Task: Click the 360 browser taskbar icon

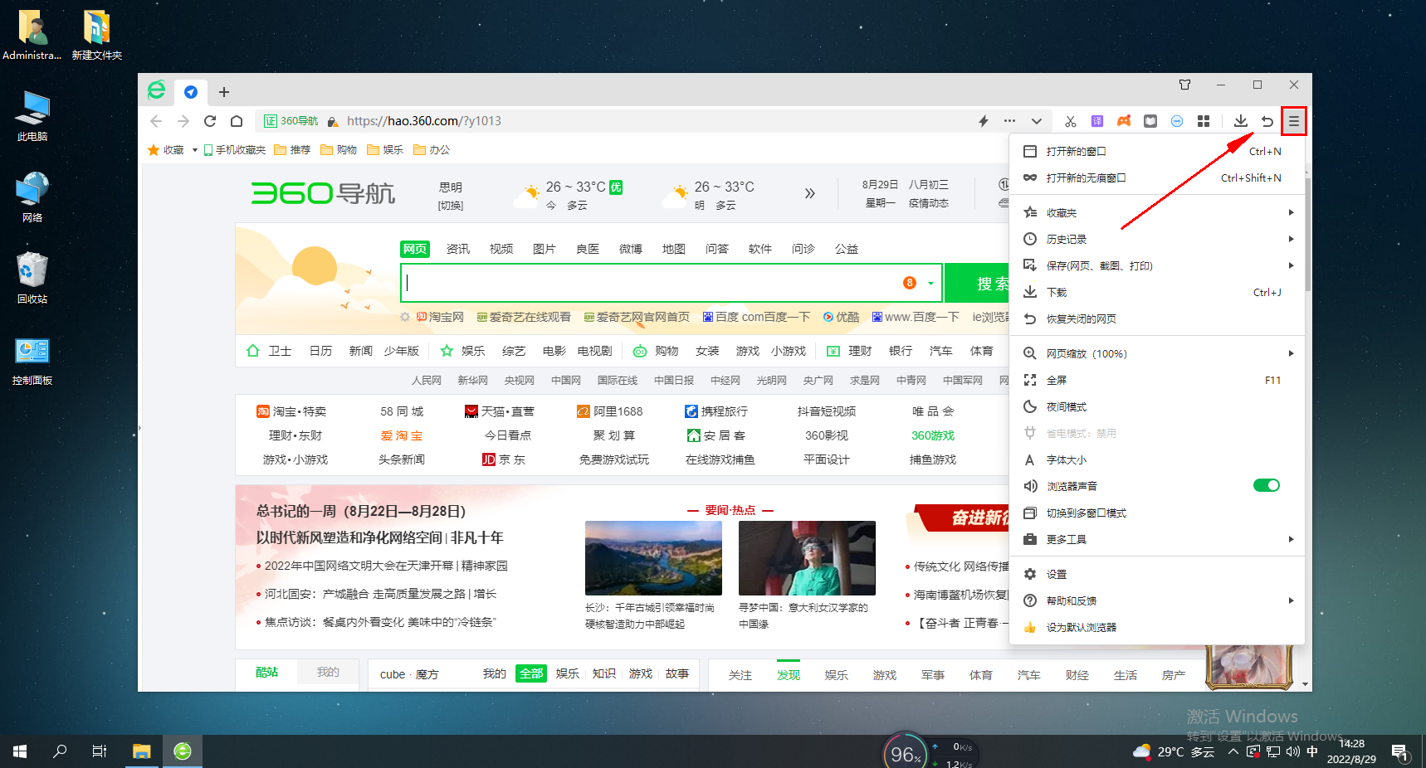Action: pyautogui.click(x=183, y=751)
